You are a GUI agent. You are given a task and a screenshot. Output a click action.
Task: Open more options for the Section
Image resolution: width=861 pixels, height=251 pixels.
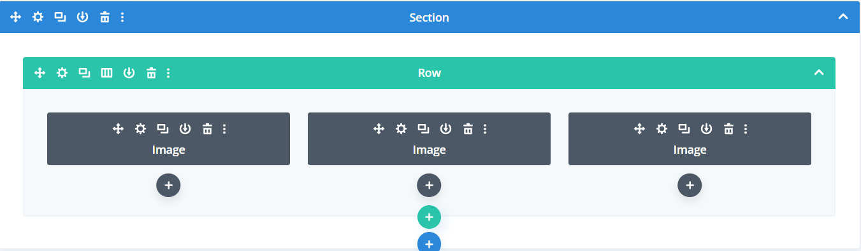(x=122, y=17)
